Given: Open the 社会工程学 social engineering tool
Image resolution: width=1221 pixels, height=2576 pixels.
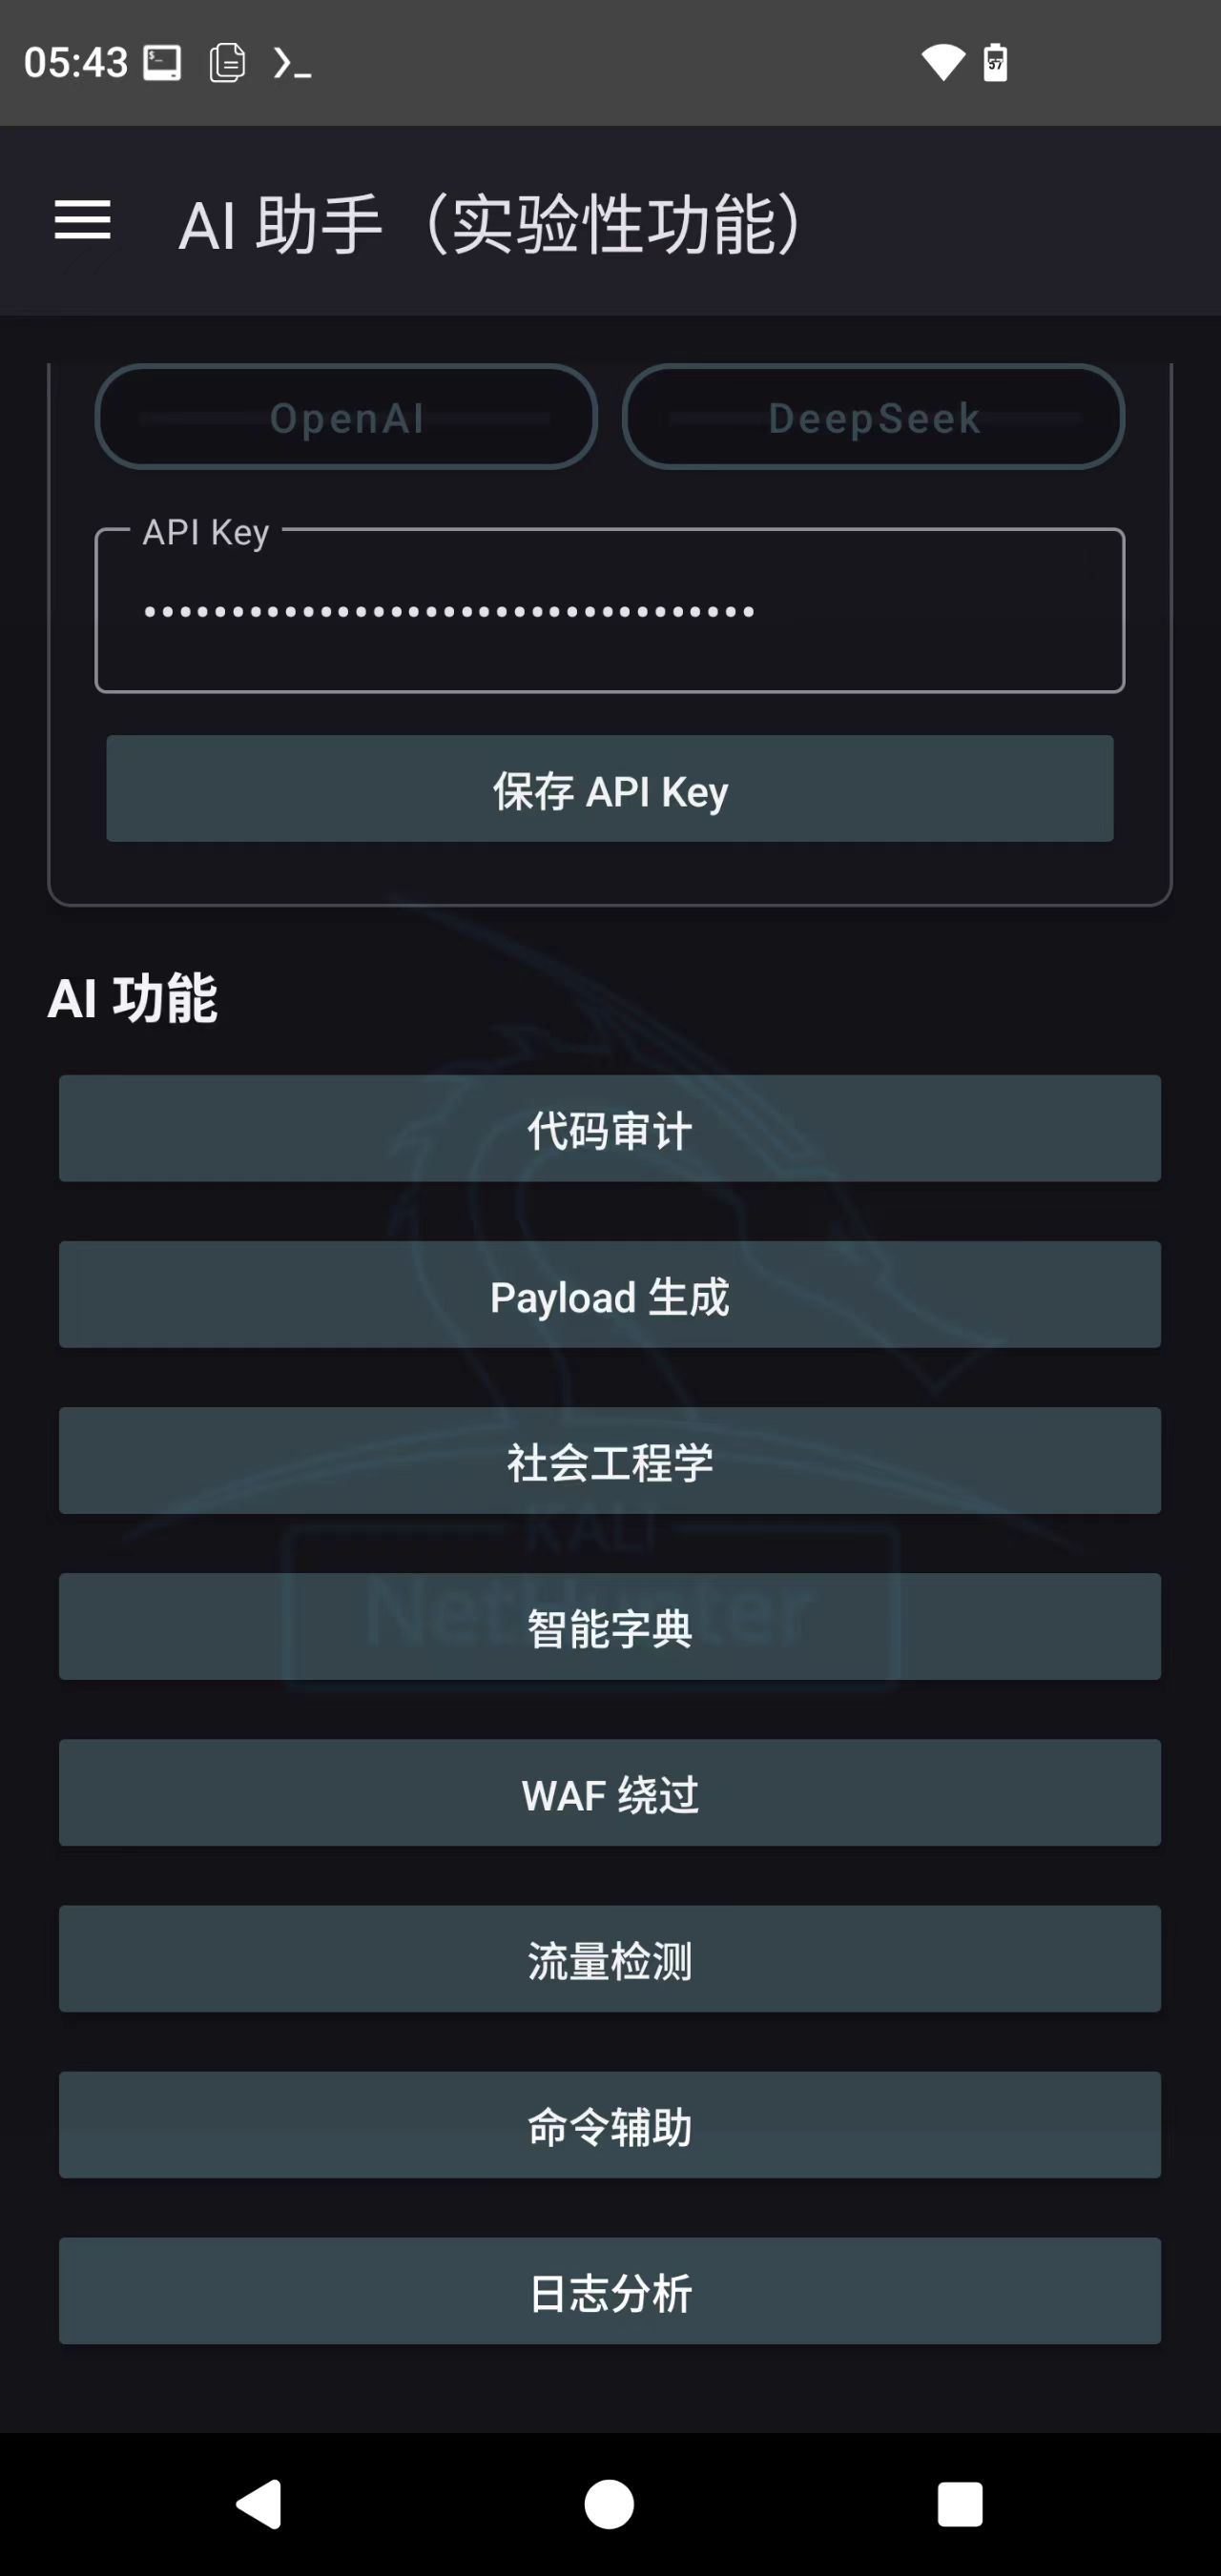Looking at the screenshot, I should 610,1461.
